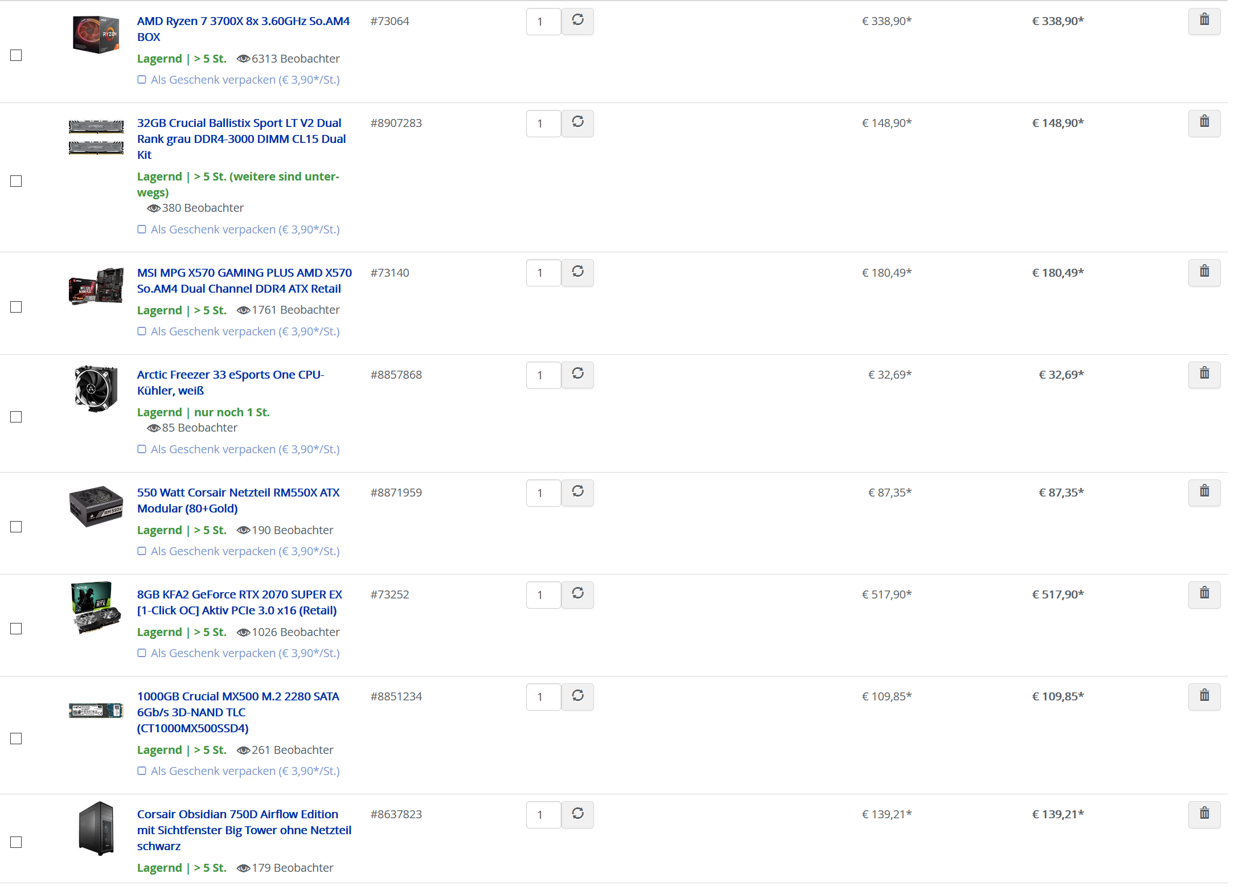This screenshot has width=1247, height=890.
Task: Refresh quantity for AMD Ryzen 7 3700X
Action: 577,21
